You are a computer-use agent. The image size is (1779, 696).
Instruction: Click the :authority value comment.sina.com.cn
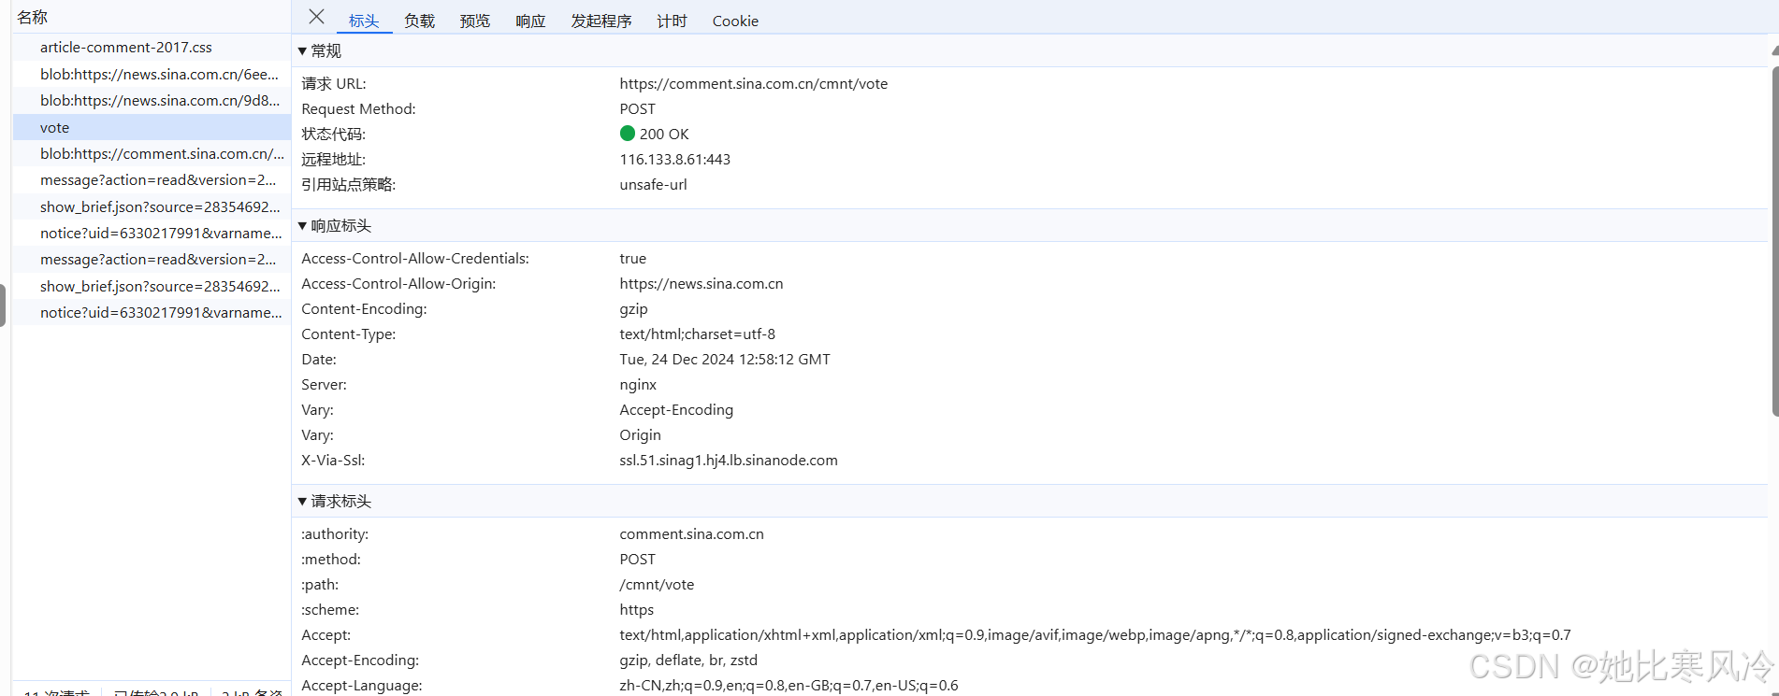coord(691,533)
